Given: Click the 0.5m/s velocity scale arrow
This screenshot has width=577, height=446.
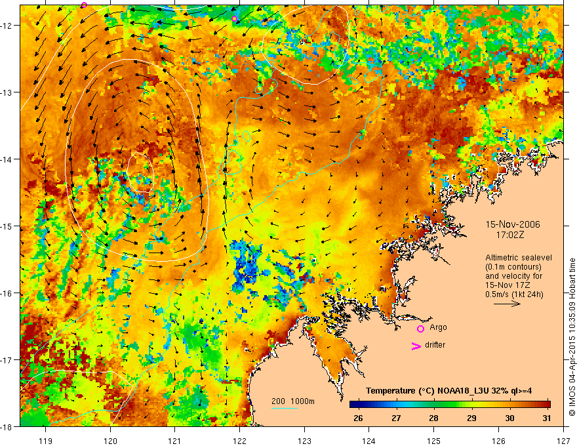Looking at the screenshot, I should [x=507, y=304].
